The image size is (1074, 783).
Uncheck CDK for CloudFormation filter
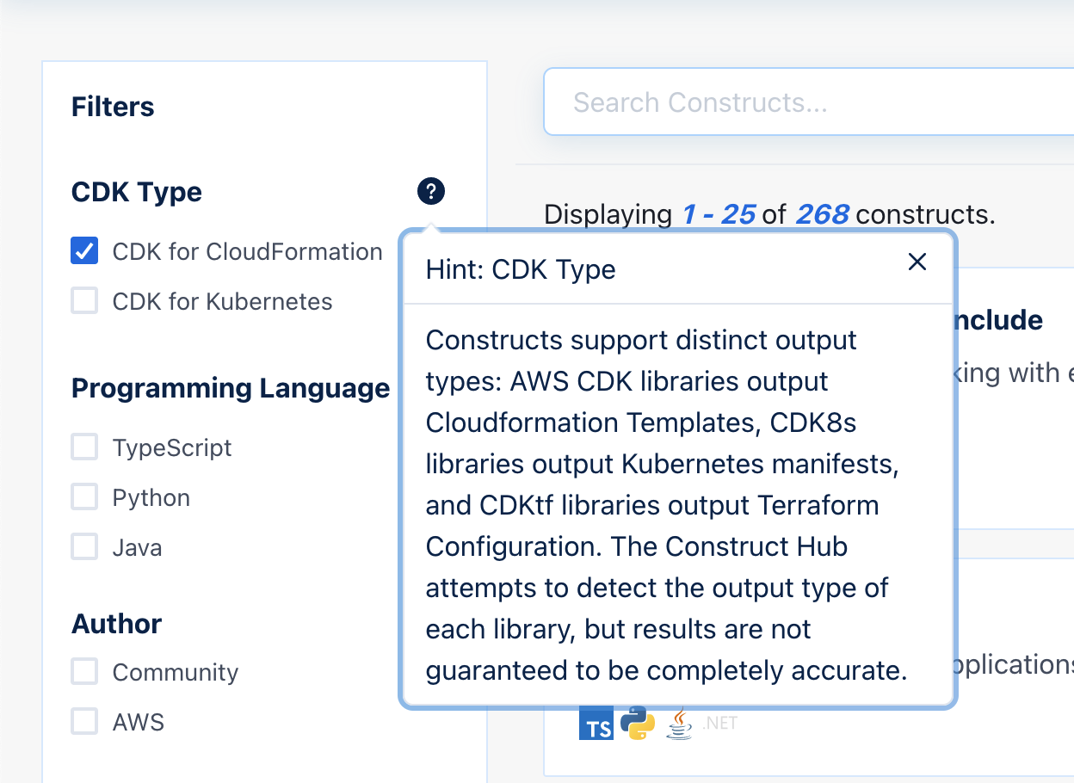[83, 250]
